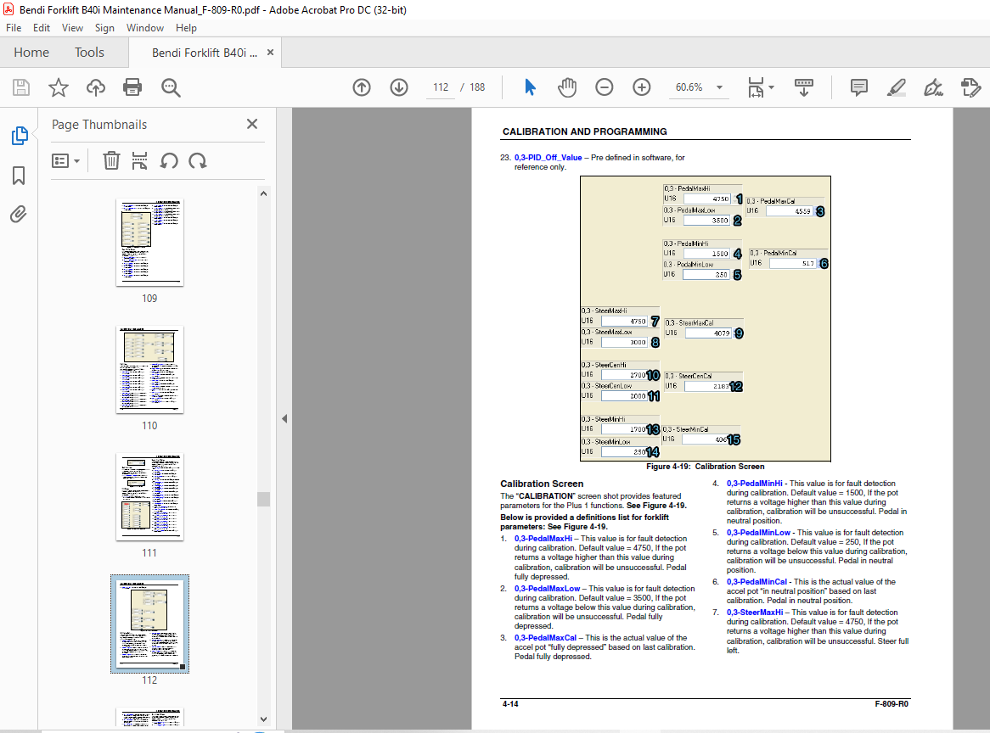Open the Bookmarks sidebar panel

click(19, 176)
